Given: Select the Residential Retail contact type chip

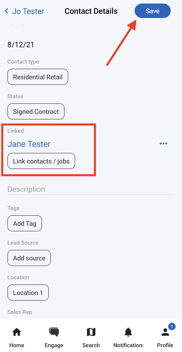Looking at the screenshot, I should (x=38, y=77).
